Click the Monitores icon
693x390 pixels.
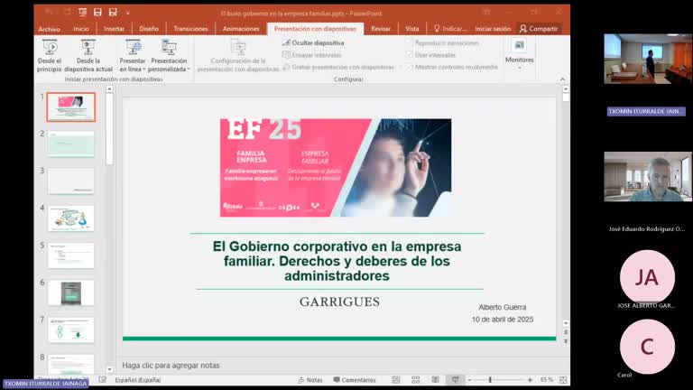(x=520, y=45)
